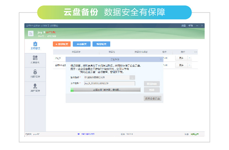Click the account avatar icon beside joy_9
The width and height of the screenshot is (229, 150).
31,34
